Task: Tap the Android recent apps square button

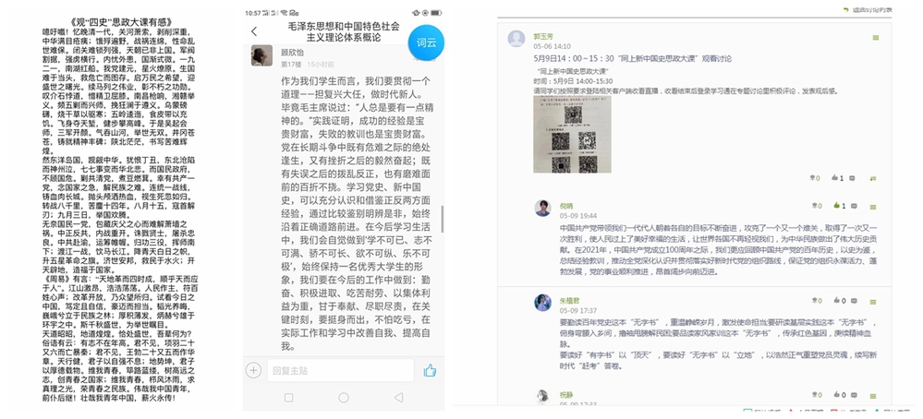Action: point(288,398)
